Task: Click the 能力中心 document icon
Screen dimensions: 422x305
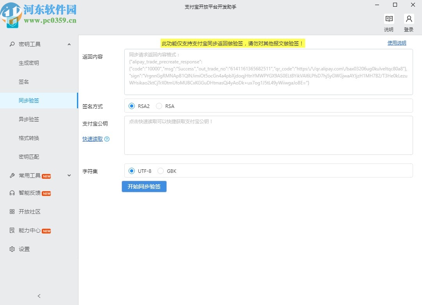Action: 12,230
